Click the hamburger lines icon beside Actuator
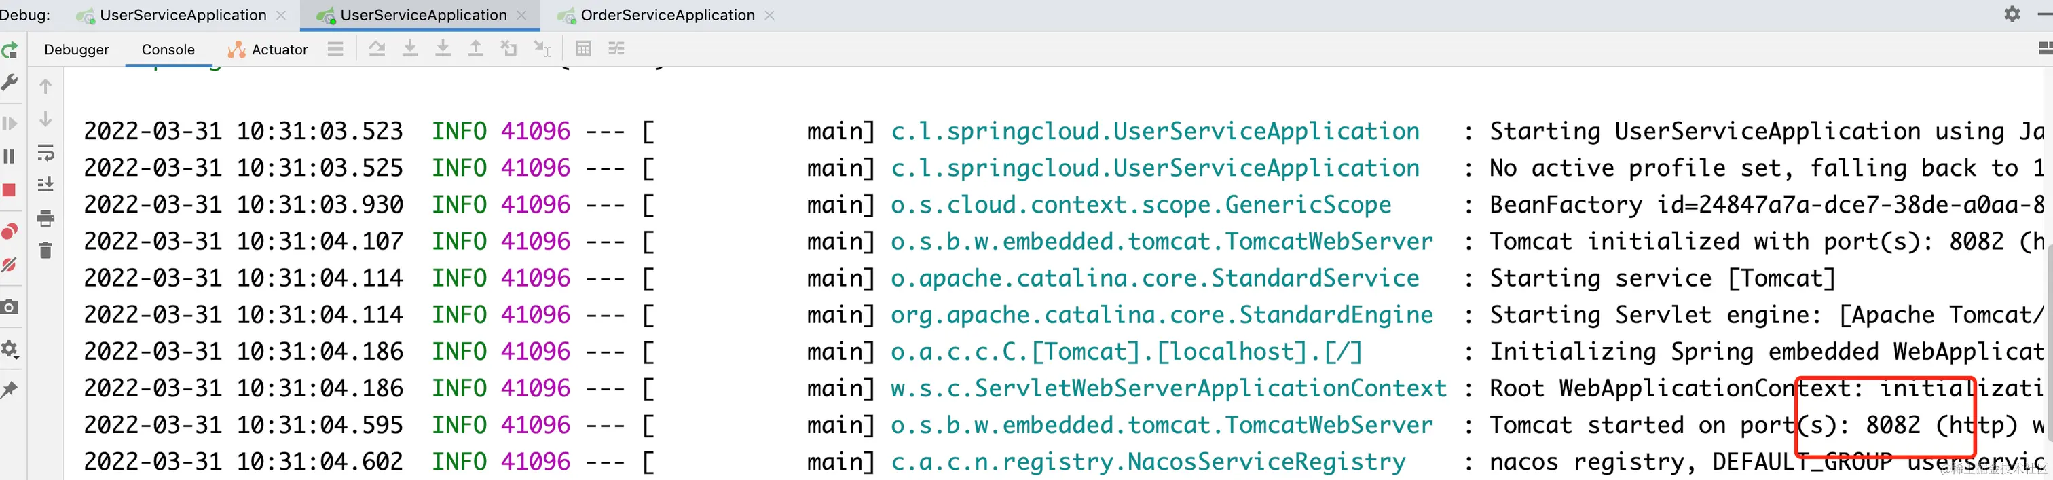Screen dimensions: 2053x480 tap(335, 50)
